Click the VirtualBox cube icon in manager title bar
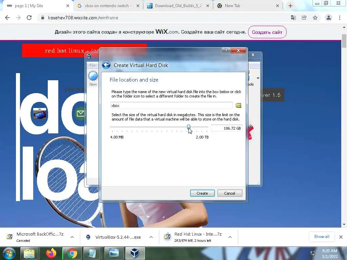347x260 pixels. point(89,56)
